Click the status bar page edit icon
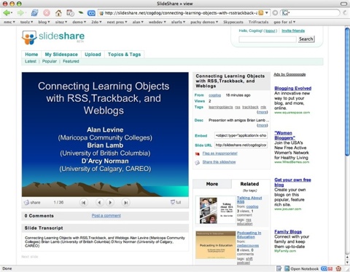350x272 pixels. pos(279,268)
